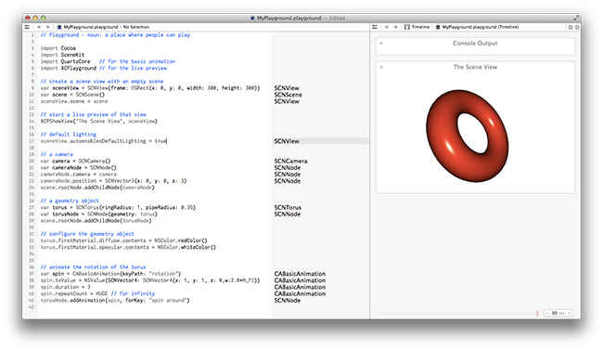Click The Scene View heading
Screen dimensions: 603x350
click(475, 67)
